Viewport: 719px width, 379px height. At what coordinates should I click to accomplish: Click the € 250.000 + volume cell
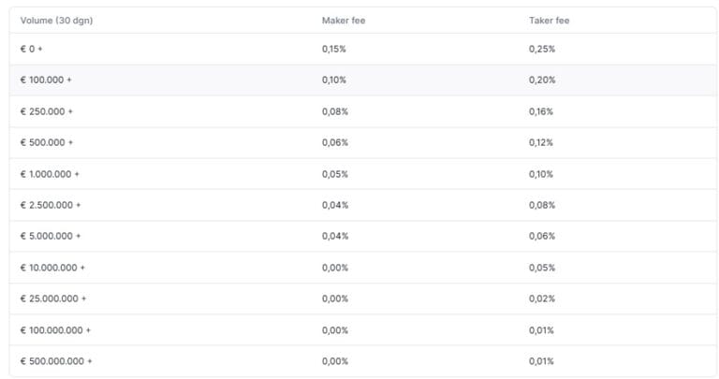click(x=46, y=111)
